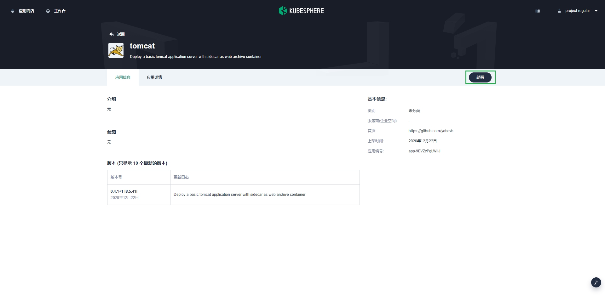Click the back arrow beside 返回
Screen dimensions: 605x295
tap(111, 34)
